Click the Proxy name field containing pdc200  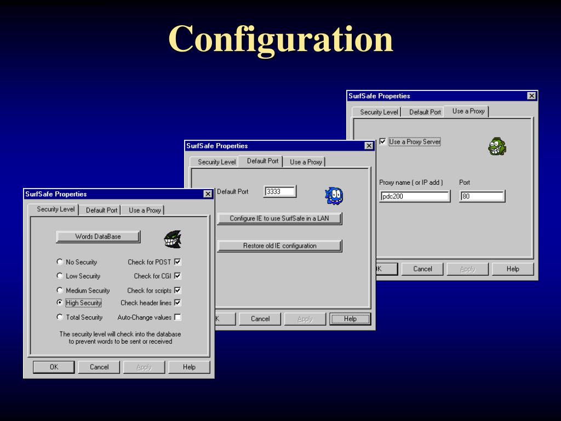click(414, 196)
